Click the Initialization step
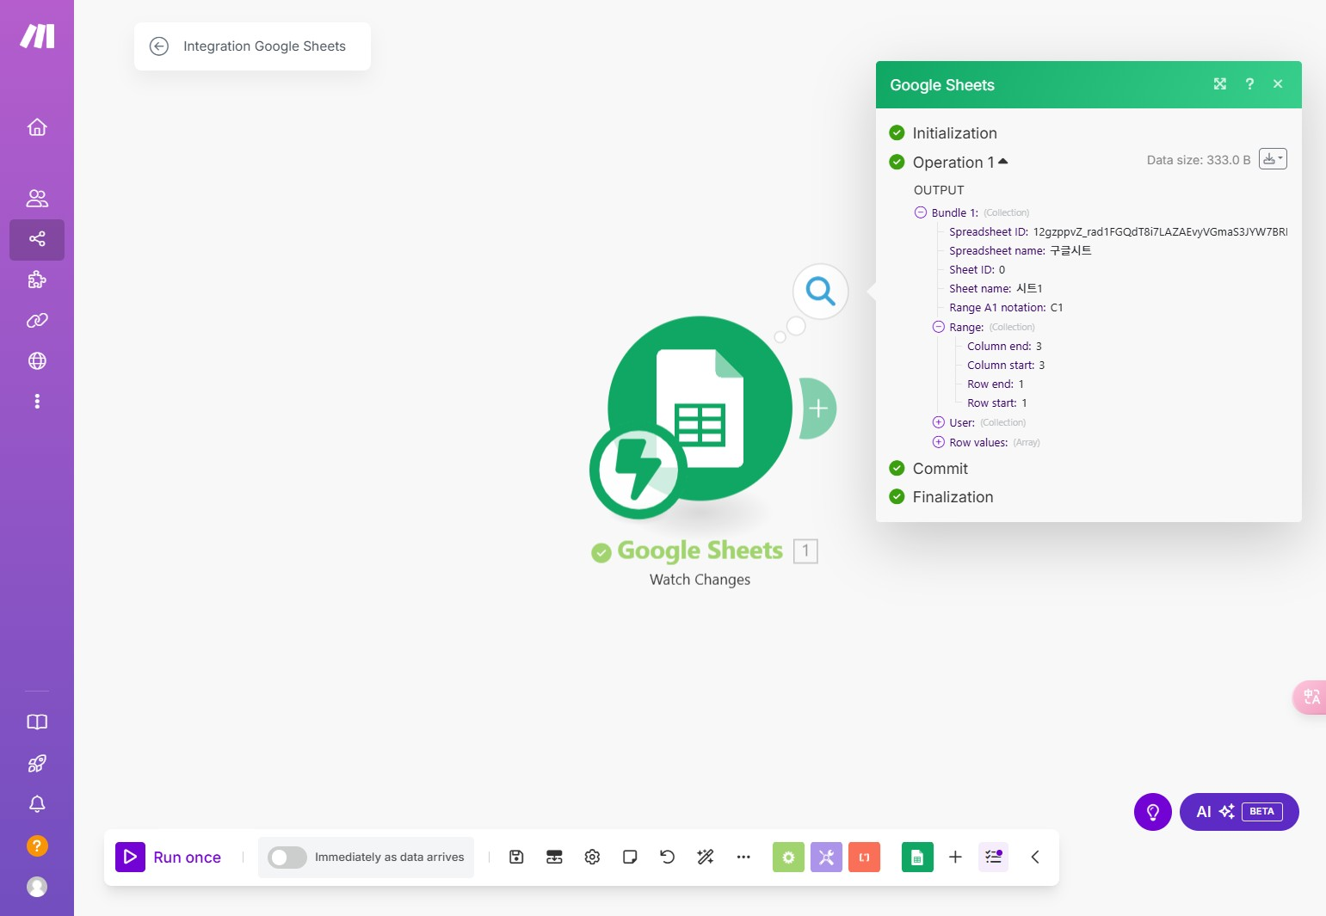 (955, 133)
